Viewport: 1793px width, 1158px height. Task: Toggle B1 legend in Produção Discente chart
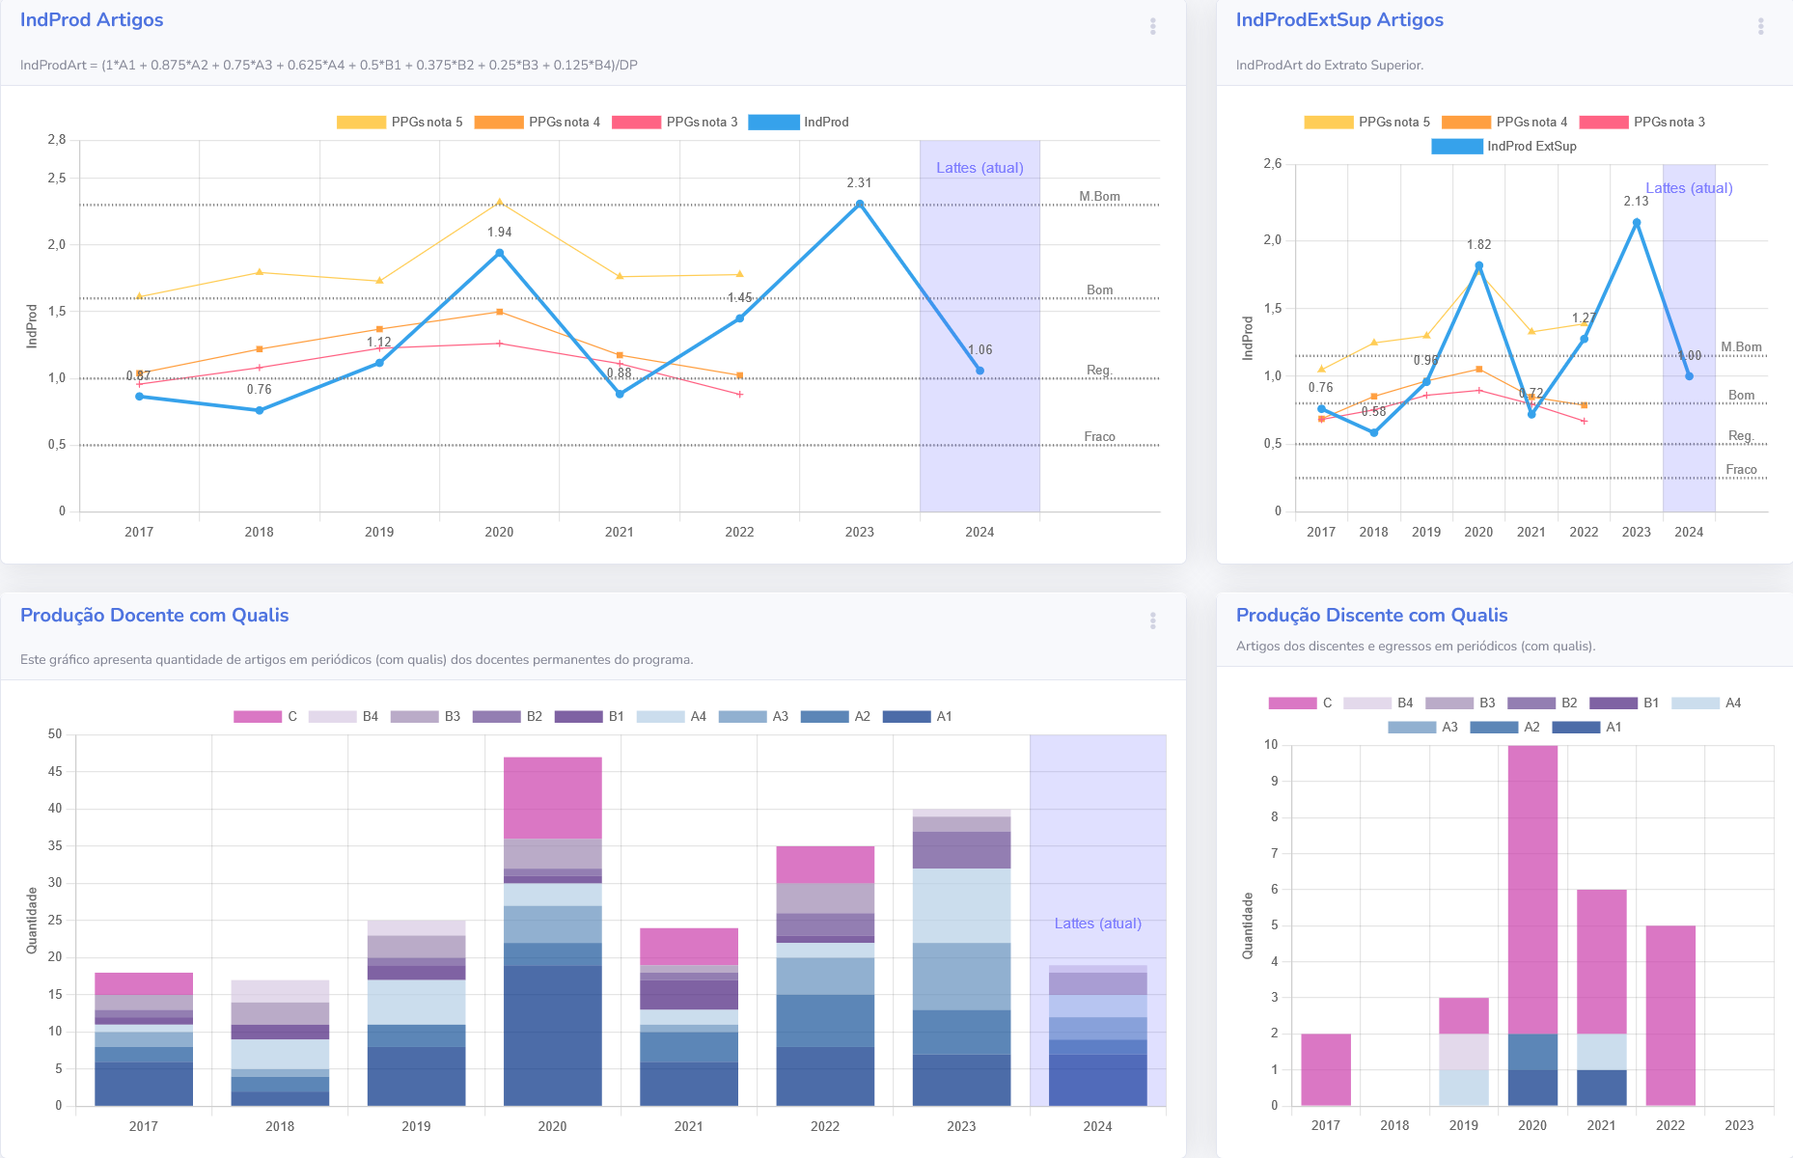[x=1624, y=703]
